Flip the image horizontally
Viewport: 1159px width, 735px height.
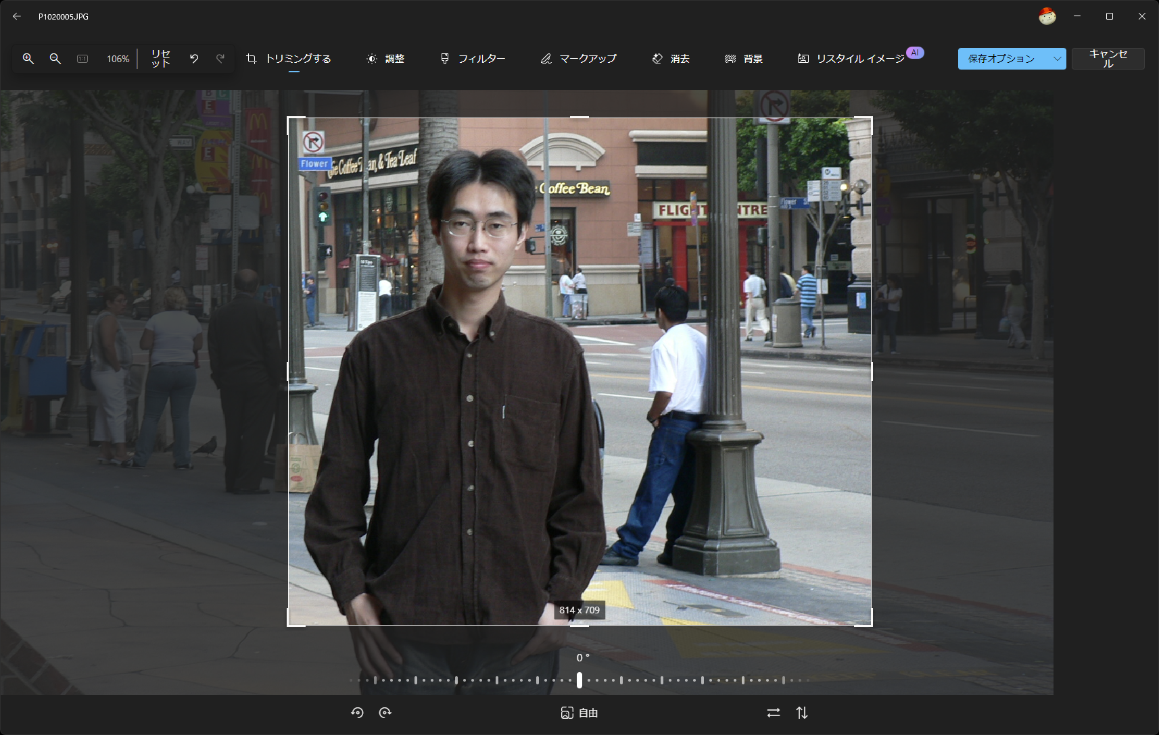[774, 713]
